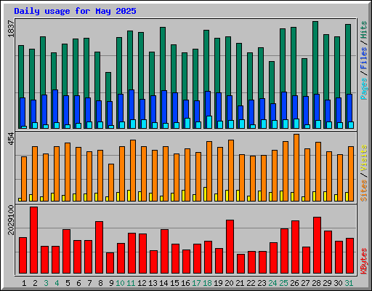Click the KBytes legend label
This screenshot has width=372, height=291.
point(364,261)
